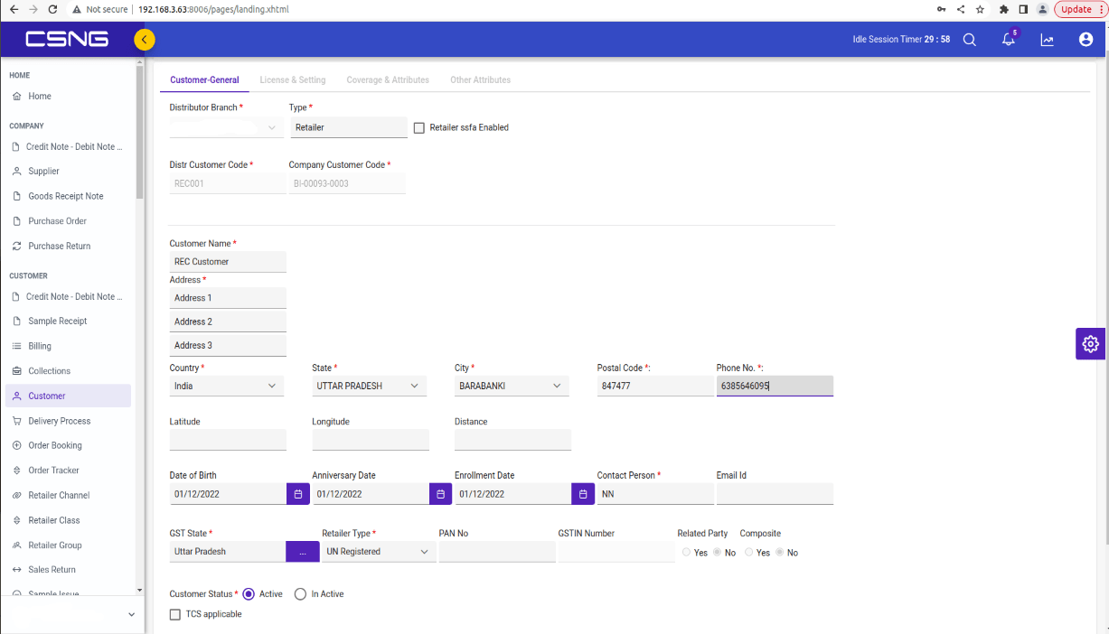Open Enrollment Date calendar picker
This screenshot has width=1109, height=634.
pyautogui.click(x=583, y=494)
